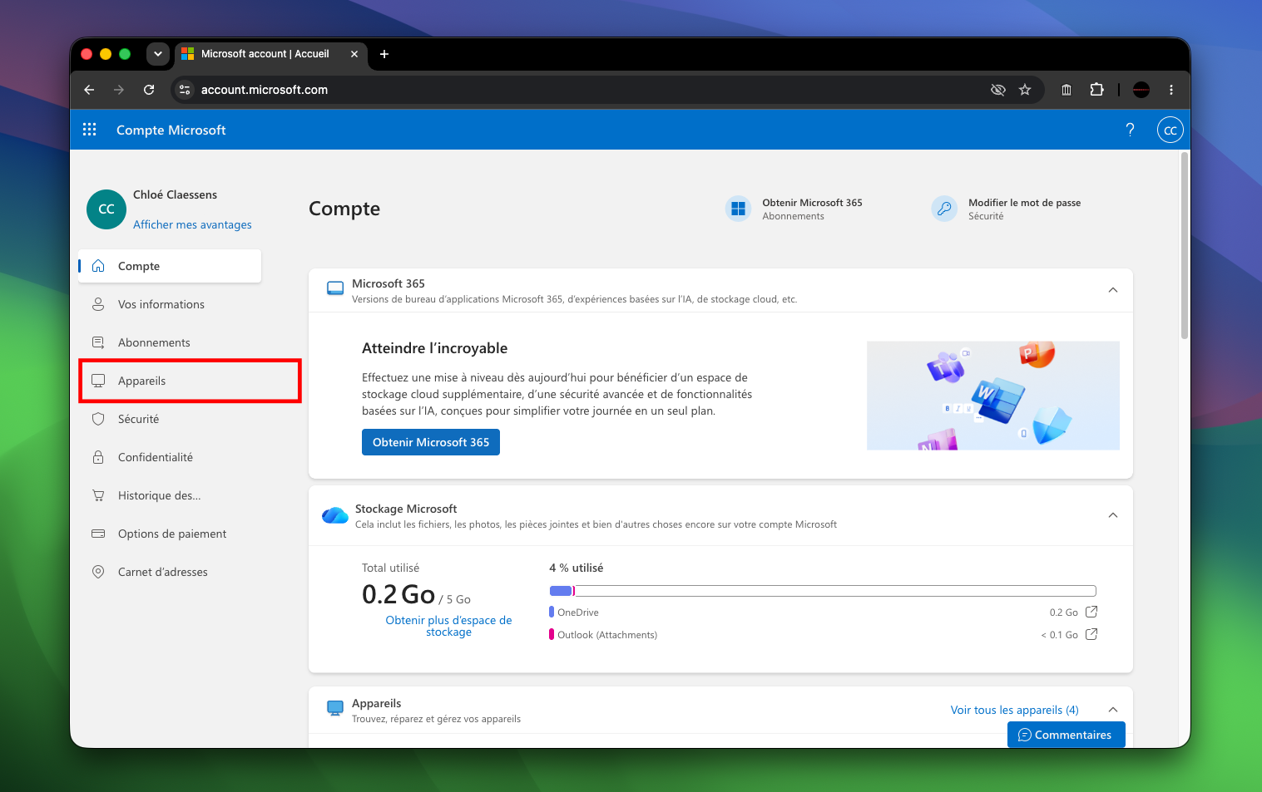
Task: Bookmark this page with the star icon
Action: coord(1025,90)
